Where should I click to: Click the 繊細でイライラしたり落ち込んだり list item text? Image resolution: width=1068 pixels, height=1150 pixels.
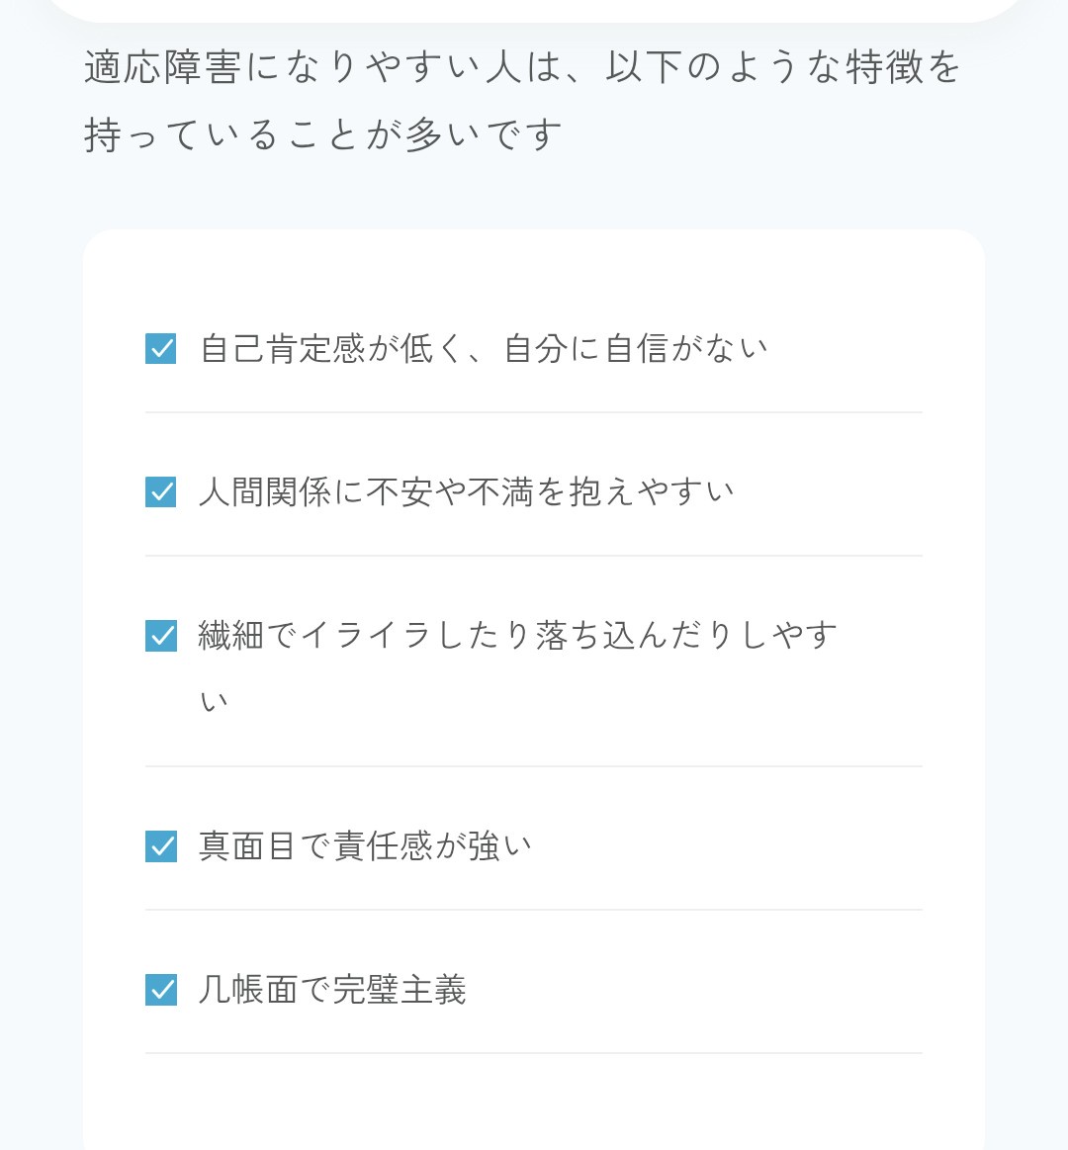[x=517, y=636]
